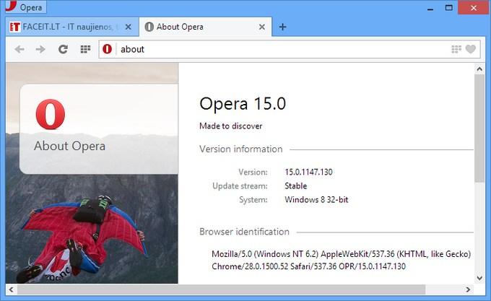Click the 'Opera 15.0' heading

[x=243, y=103]
